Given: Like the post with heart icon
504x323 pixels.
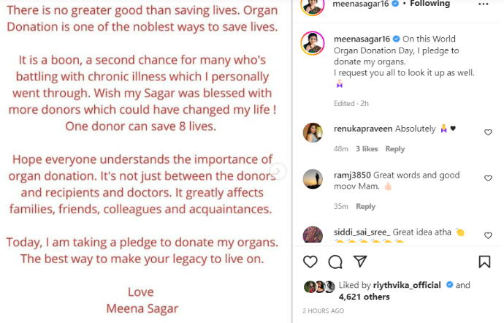Looking at the screenshot, I should (310, 262).
